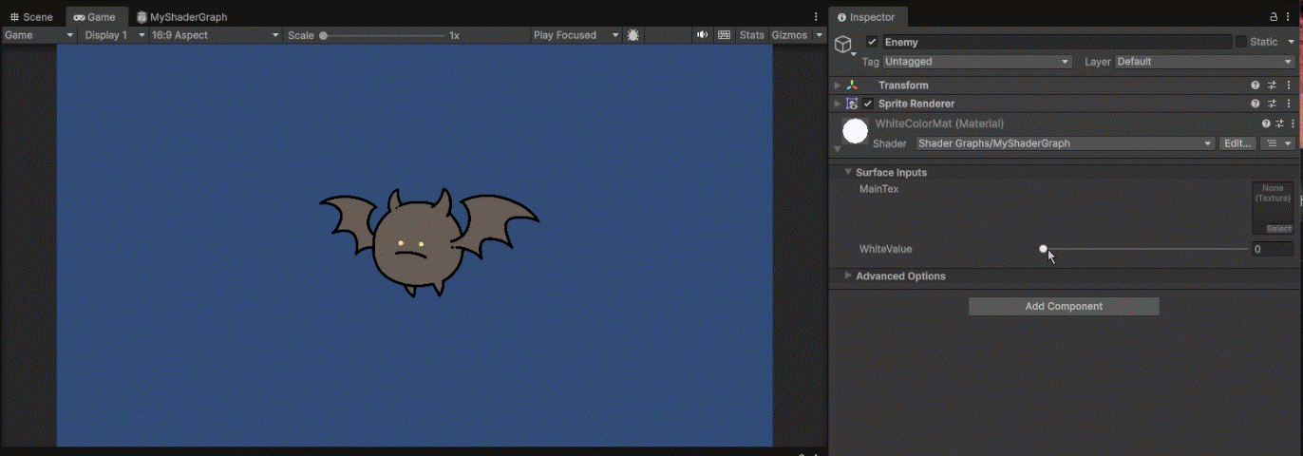Open the Tag dropdown showing Untagged
1303x456 pixels.
pos(976,62)
